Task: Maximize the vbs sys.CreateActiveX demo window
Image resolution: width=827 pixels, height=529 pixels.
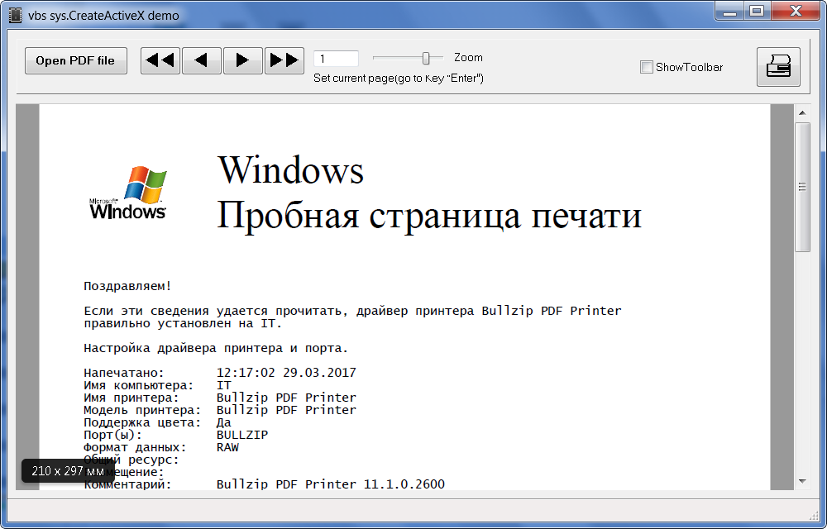Action: 757,12
